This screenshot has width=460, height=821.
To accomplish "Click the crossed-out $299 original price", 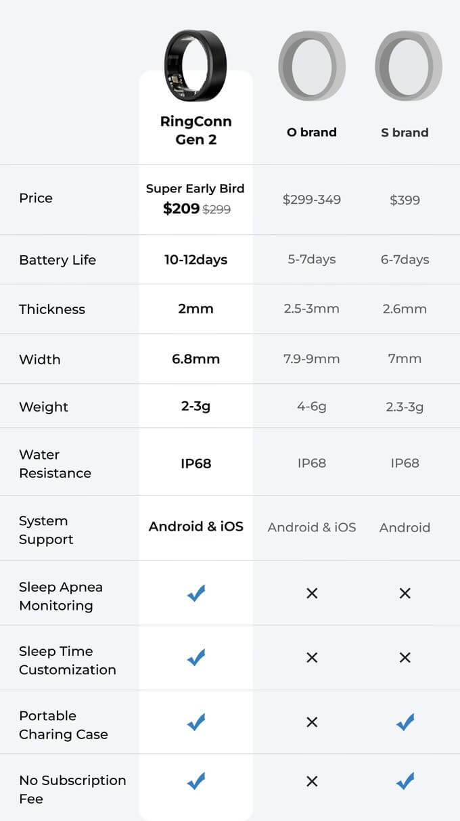I will (217, 210).
